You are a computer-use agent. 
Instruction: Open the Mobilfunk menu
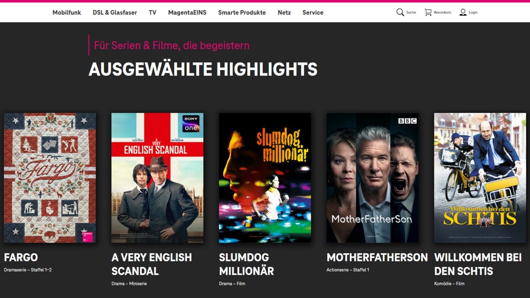[67, 13]
